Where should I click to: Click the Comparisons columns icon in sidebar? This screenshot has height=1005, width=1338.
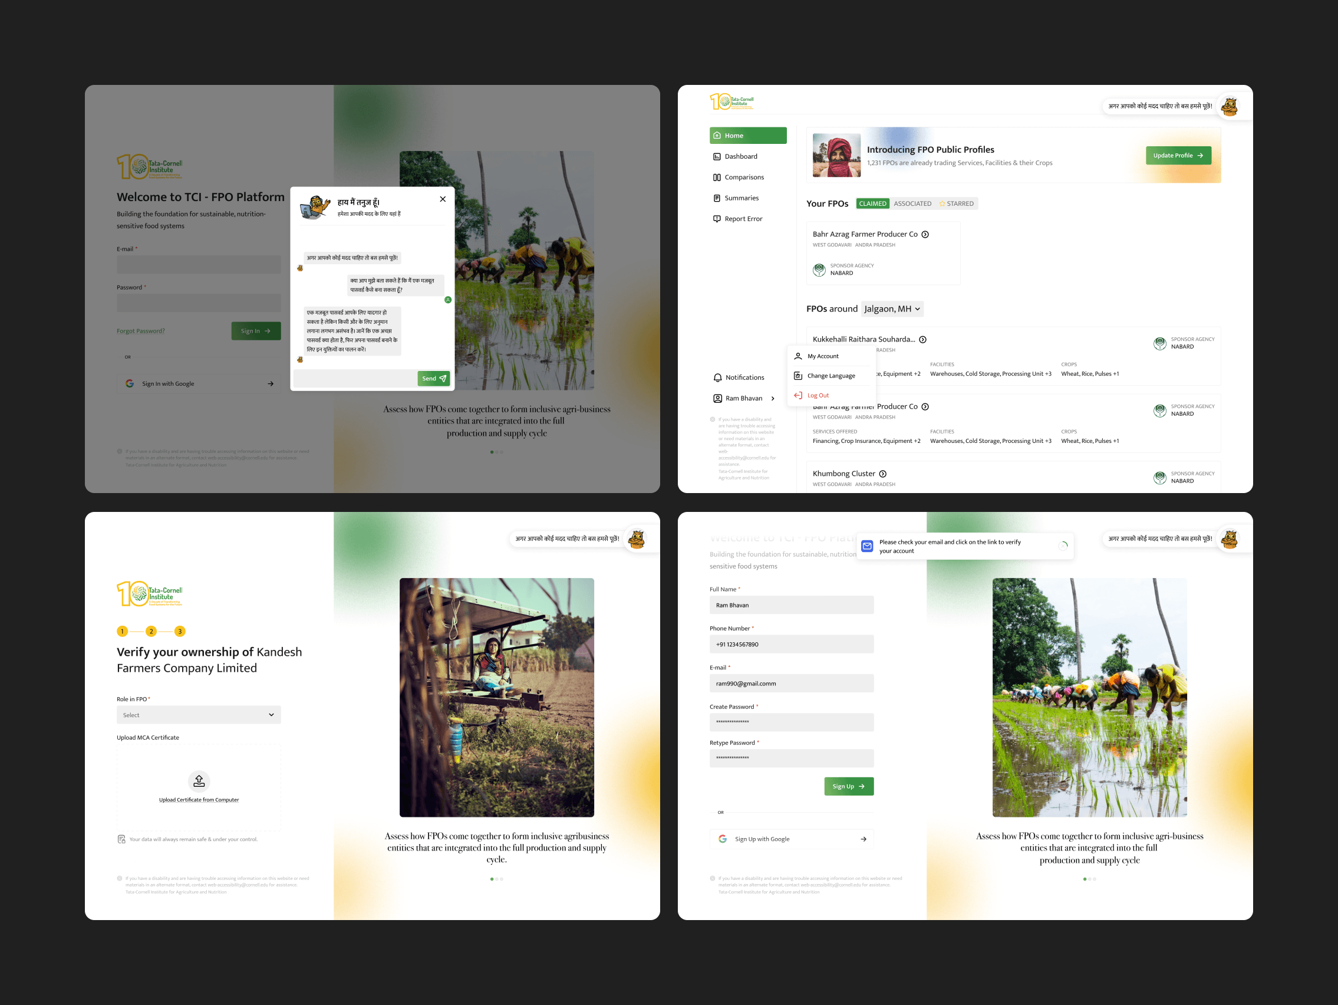tap(717, 178)
